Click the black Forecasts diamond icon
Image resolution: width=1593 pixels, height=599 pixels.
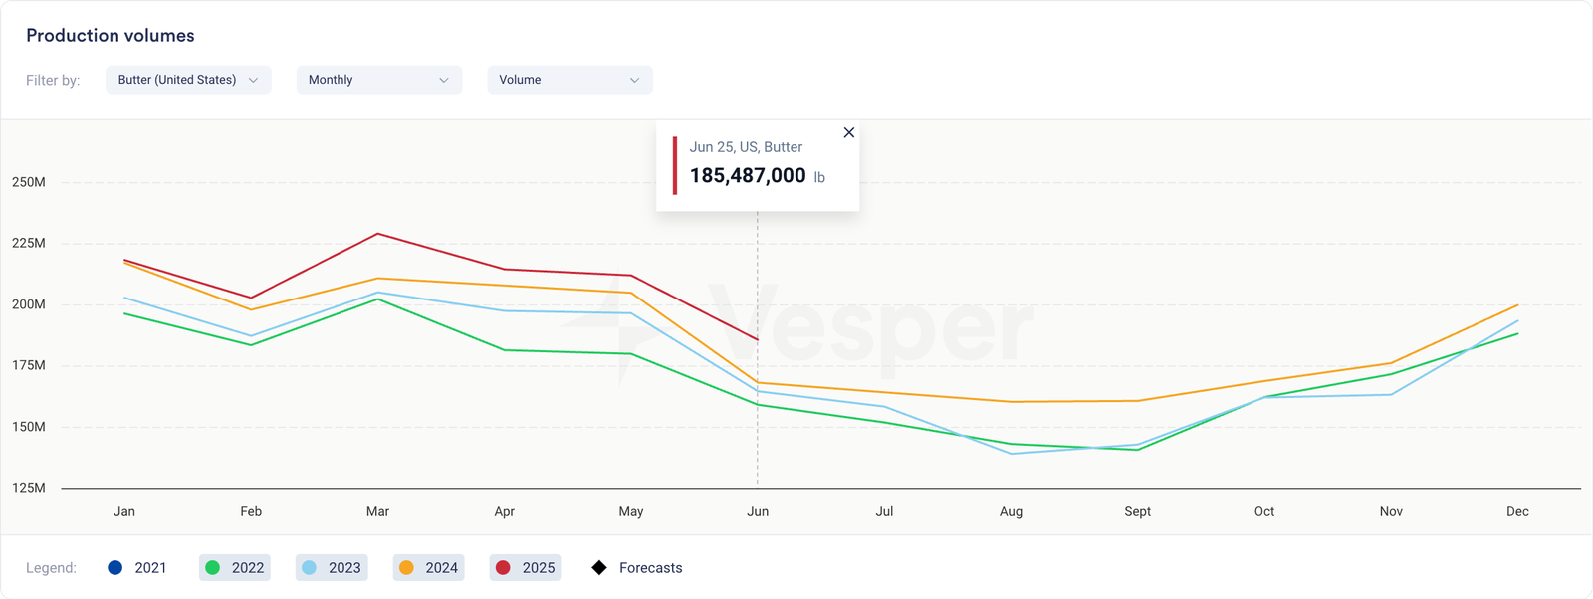pos(599,568)
